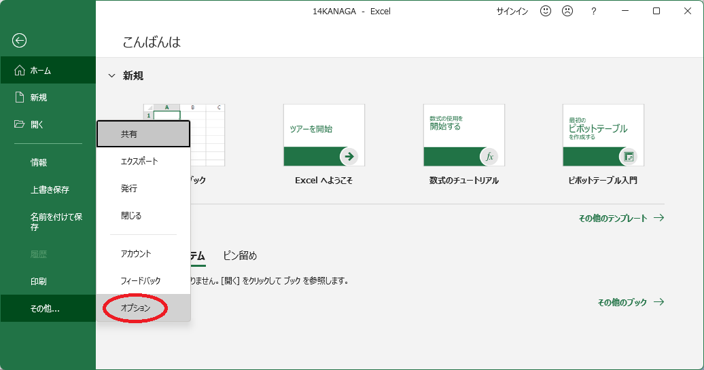Choose 閉じる in the popup menu

click(x=143, y=216)
